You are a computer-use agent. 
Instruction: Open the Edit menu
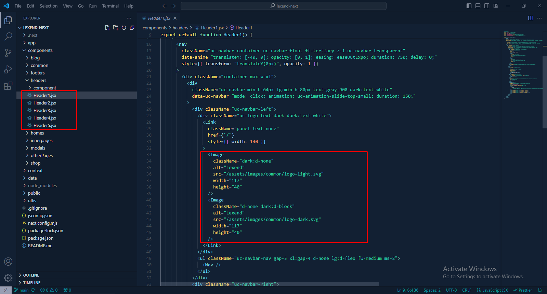point(30,6)
